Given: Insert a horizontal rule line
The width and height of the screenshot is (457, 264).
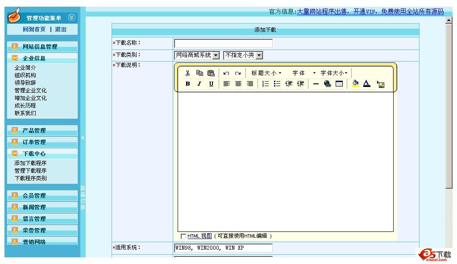Looking at the screenshot, I should coord(316,84).
